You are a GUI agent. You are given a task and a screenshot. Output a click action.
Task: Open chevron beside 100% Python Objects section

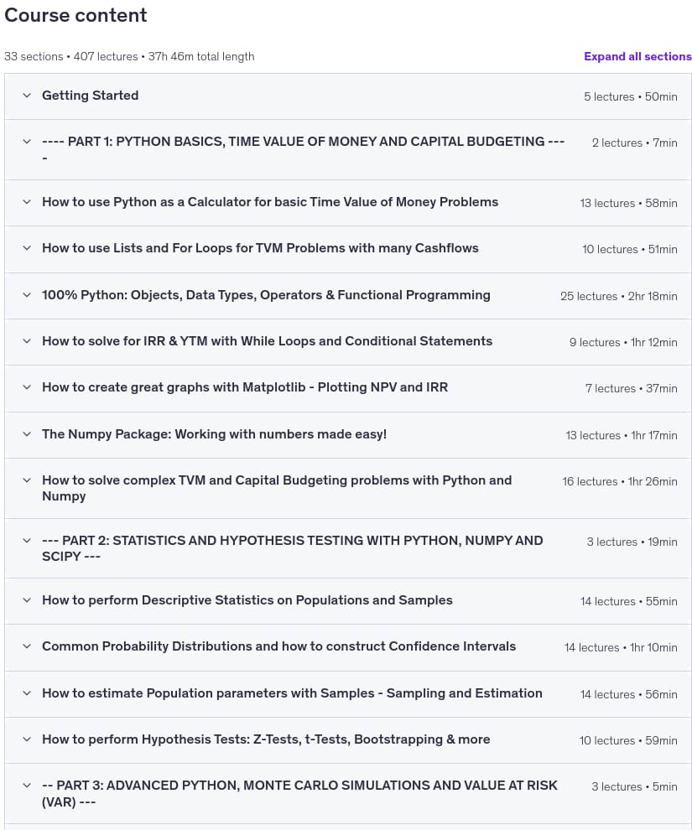(x=27, y=295)
